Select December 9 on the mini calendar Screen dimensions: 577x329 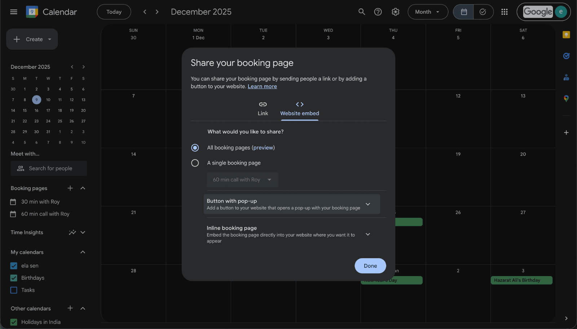click(x=36, y=100)
